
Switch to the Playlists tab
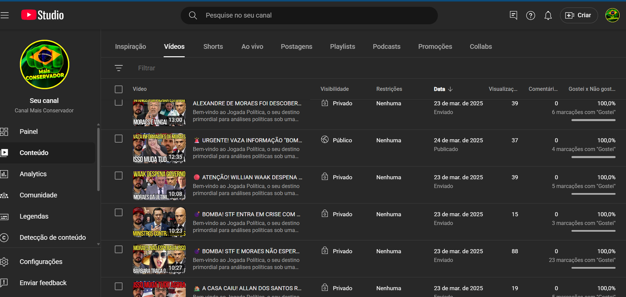pyautogui.click(x=343, y=47)
